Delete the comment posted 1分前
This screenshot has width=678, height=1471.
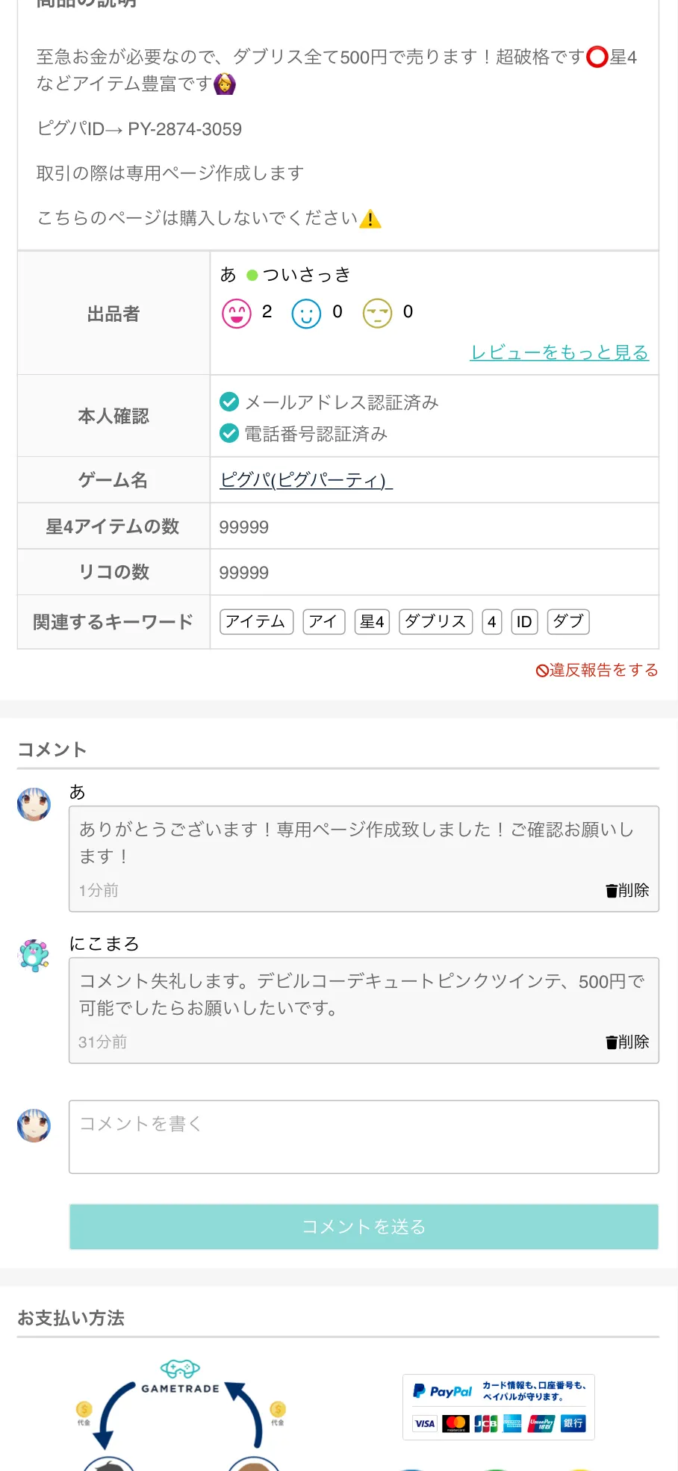627,890
